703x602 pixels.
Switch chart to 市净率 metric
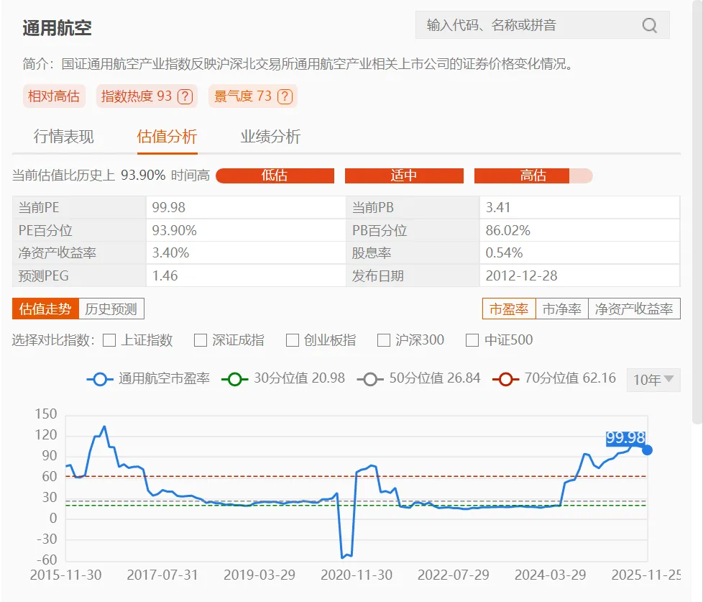[x=562, y=309]
